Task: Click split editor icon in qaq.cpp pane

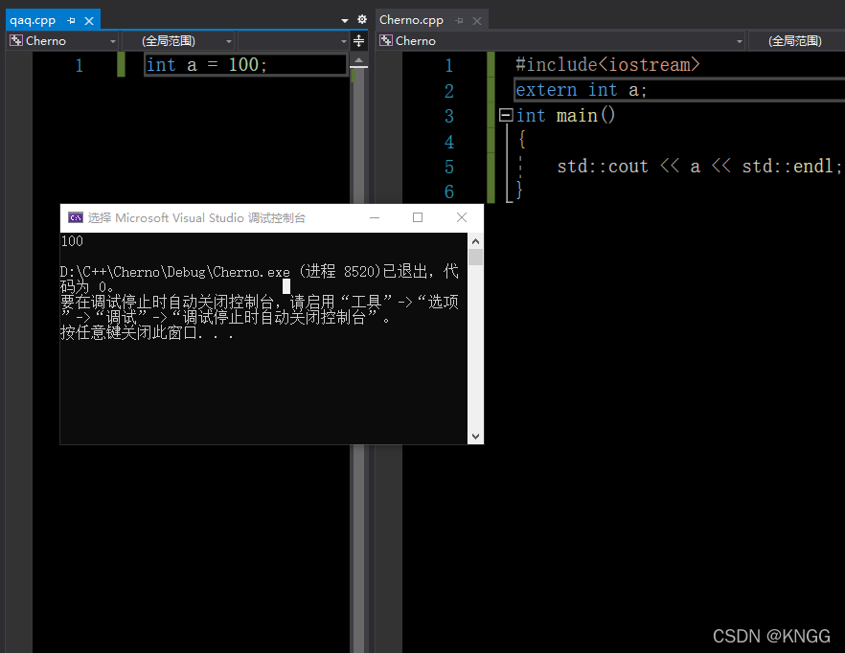Action: [x=358, y=41]
